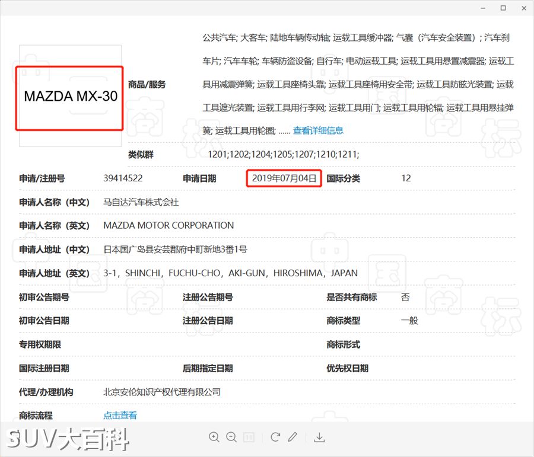The image size is (534, 457).
Task: Click the 初审公告日期 label
Action: click(x=44, y=321)
